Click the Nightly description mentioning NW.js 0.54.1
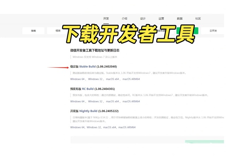Viewport: 226px width, 157px height. coord(148,119)
